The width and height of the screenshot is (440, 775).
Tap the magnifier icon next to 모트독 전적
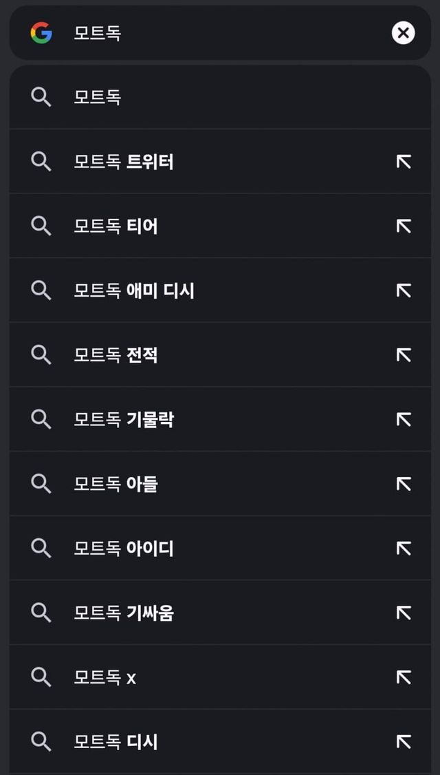pos(41,355)
